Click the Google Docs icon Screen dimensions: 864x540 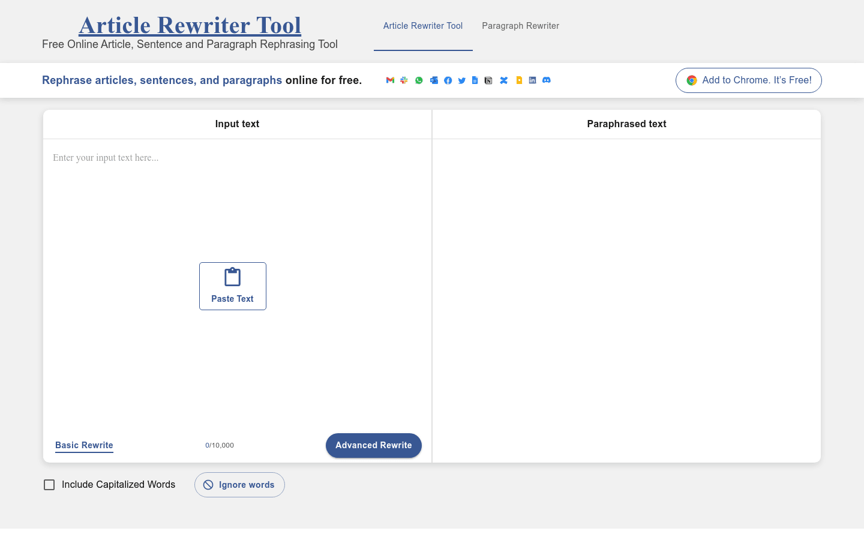click(x=475, y=80)
